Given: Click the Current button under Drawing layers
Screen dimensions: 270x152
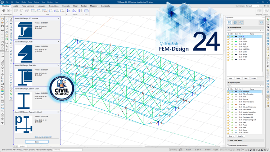Looking at the screenshot, I should pyautogui.click(x=253, y=78).
